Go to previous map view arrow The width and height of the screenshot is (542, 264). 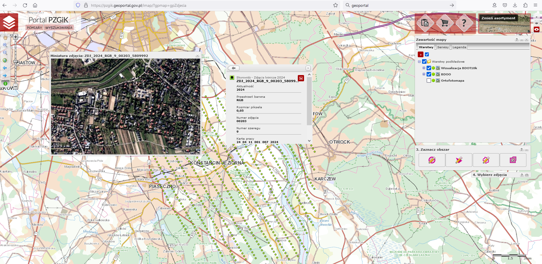[5, 68]
